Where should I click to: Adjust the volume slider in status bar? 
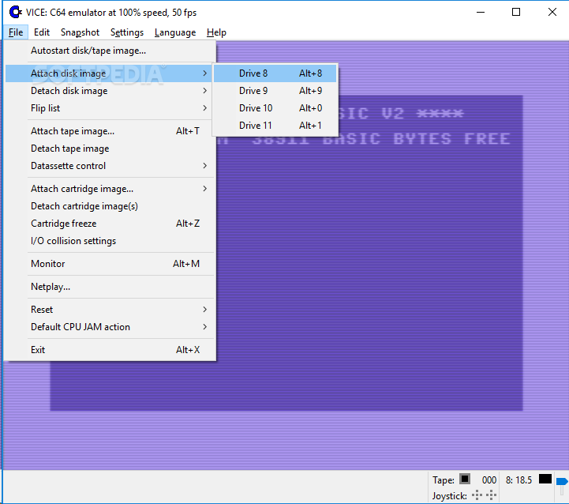[562, 482]
